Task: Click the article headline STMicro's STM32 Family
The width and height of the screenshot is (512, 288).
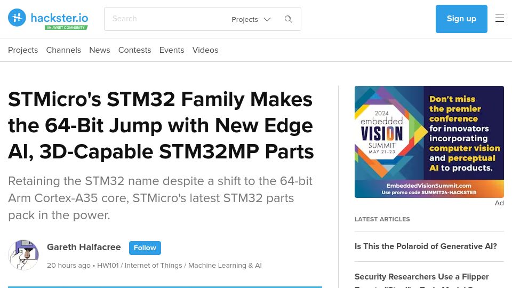Action: (x=161, y=125)
